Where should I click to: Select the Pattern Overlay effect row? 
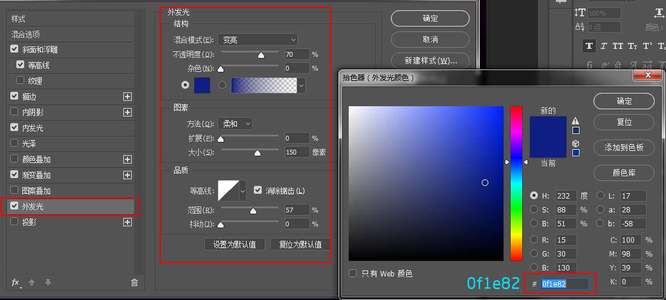point(71,191)
